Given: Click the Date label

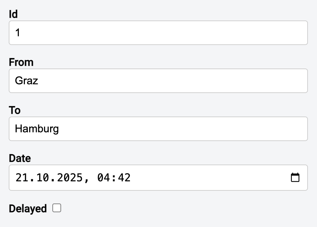Looking at the screenshot, I should pyautogui.click(x=20, y=158).
